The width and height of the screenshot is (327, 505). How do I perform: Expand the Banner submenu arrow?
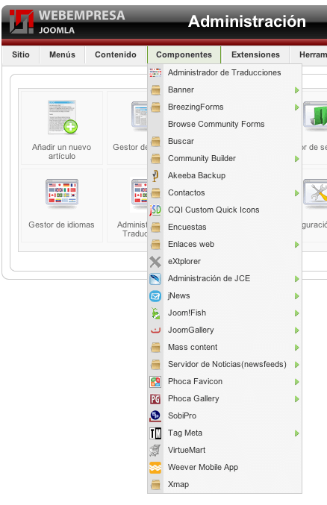[296, 90]
